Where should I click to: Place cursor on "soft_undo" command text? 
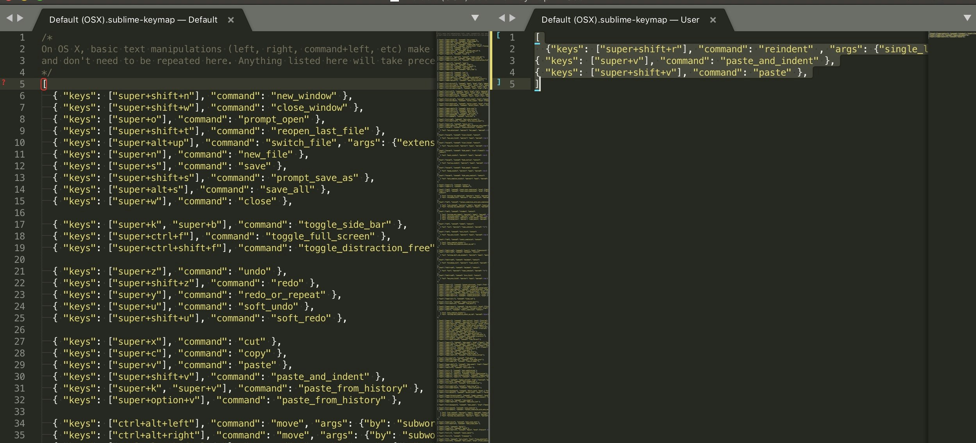(268, 307)
